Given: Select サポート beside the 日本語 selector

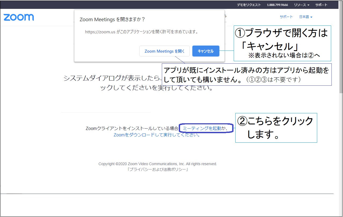Looking at the screenshot, I should coord(286,17).
